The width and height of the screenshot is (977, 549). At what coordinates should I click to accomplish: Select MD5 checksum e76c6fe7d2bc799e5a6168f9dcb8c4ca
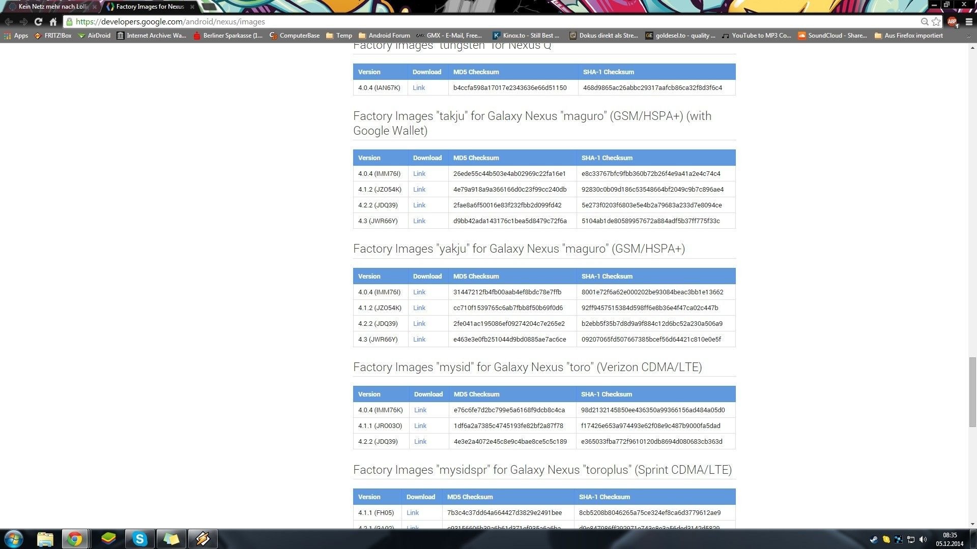[x=509, y=410]
